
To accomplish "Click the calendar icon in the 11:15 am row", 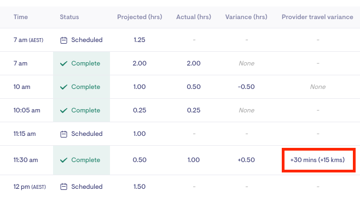I will click(x=63, y=134).
